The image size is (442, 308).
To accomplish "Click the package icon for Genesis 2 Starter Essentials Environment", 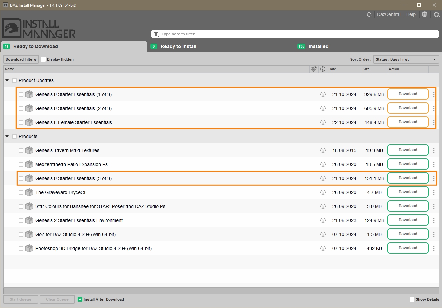I will (29, 220).
